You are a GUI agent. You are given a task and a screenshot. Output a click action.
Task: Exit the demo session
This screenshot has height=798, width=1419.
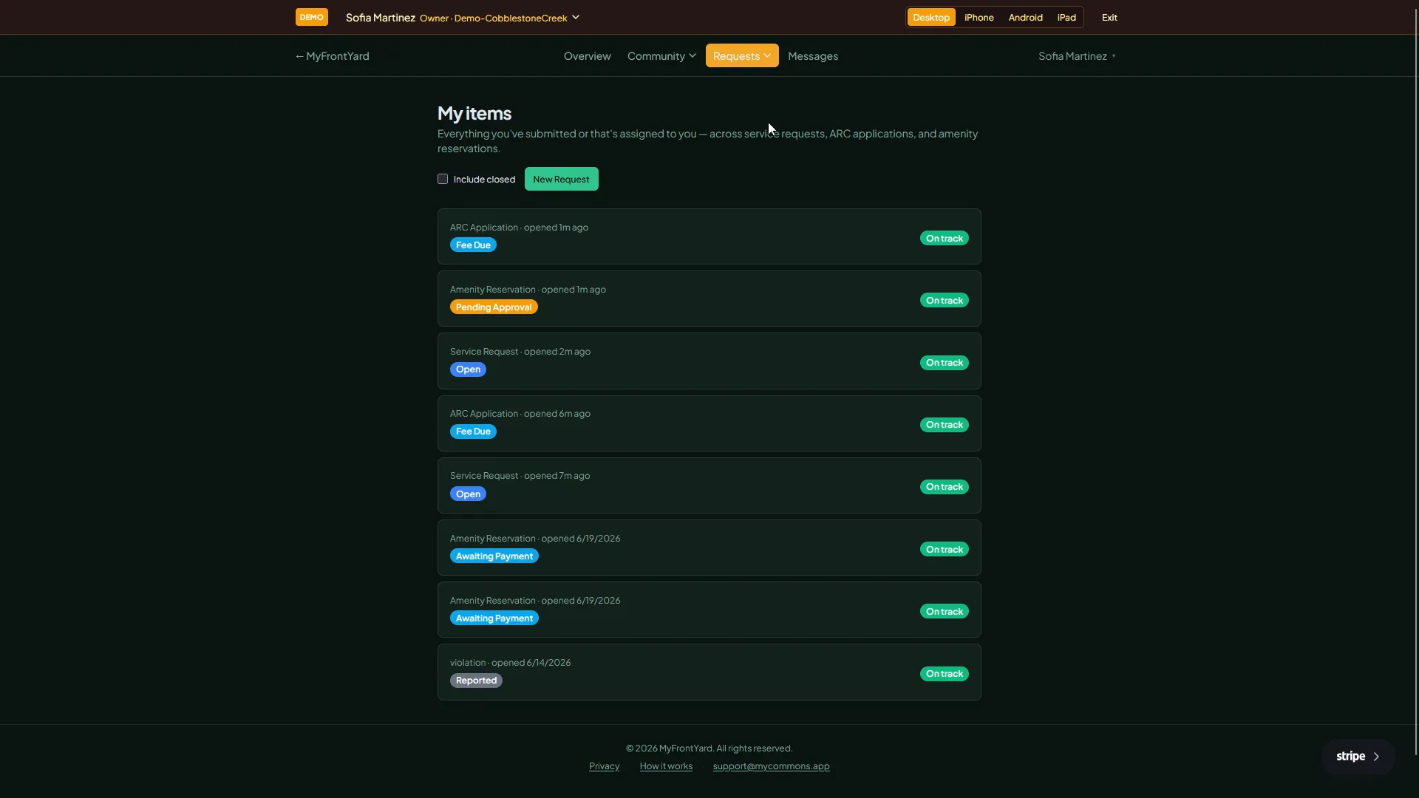[x=1109, y=17]
